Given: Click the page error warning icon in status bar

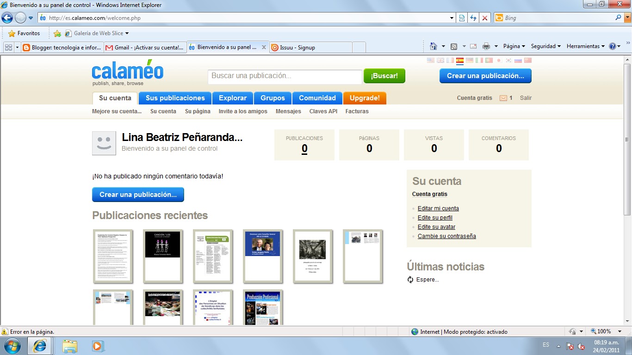Looking at the screenshot, I should 5,331.
